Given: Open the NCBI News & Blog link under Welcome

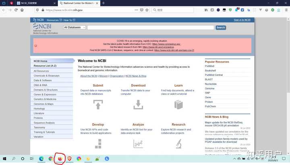Looking at the screenshot, I should coord(136,76).
